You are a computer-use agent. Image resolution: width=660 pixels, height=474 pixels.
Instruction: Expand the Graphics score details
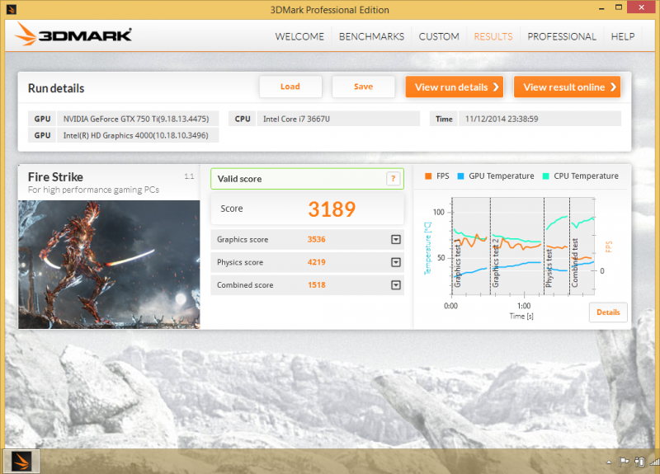[x=396, y=240]
